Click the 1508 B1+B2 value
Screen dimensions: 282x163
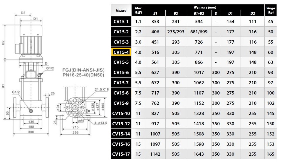[199, 134]
